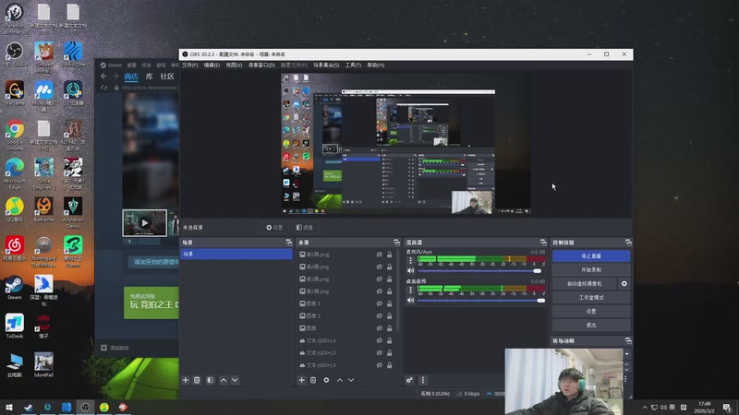Add a new scene with the plus icon
The width and height of the screenshot is (739, 415).
186,380
